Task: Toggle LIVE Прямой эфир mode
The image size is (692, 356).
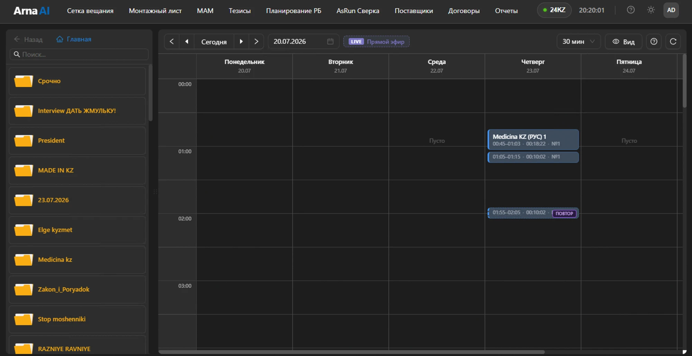Action: pyautogui.click(x=376, y=41)
